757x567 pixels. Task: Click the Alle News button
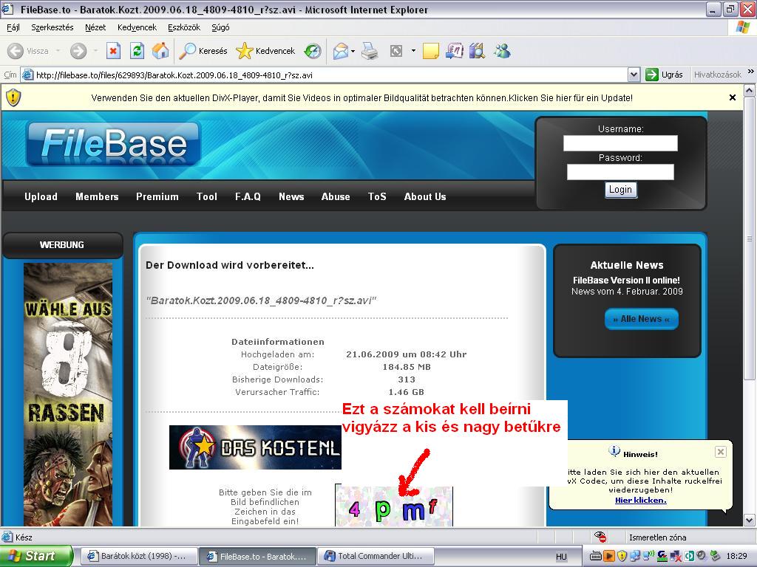pos(641,319)
